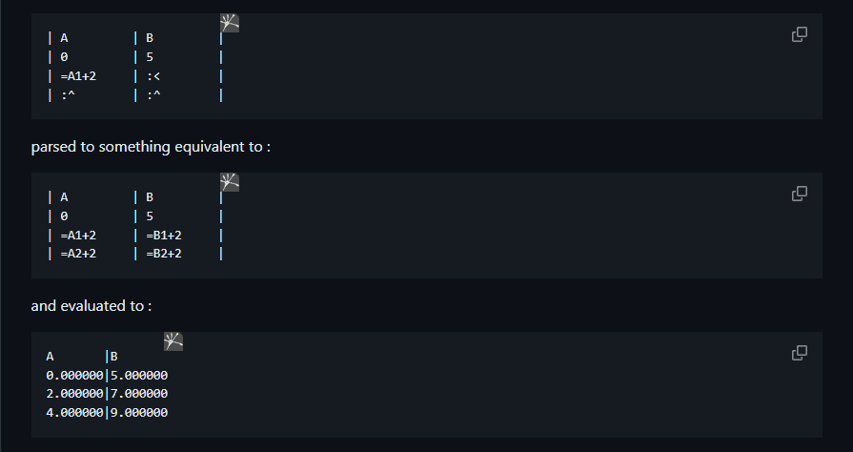Copy the evaluated results code block

[799, 353]
